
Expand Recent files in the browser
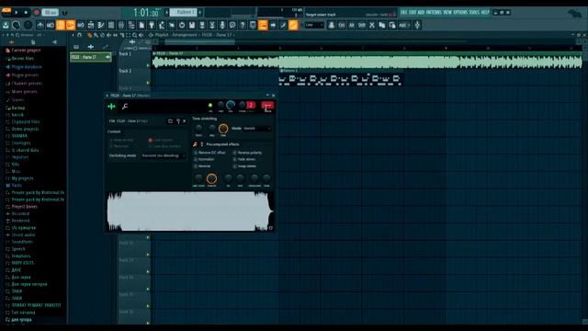tap(19, 59)
